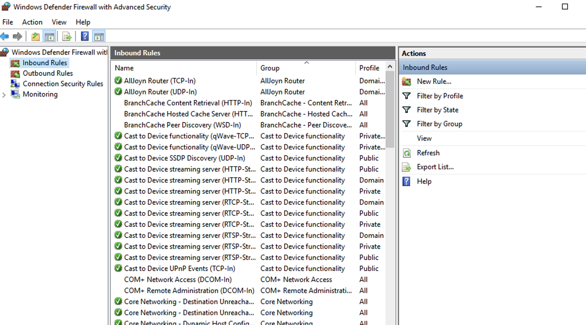Click the gray Forward arrow in toolbar
Screen dimensions: 586x325
[x=17, y=37]
